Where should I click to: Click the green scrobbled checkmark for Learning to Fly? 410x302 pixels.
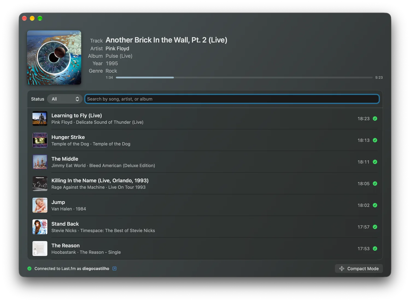pos(375,118)
